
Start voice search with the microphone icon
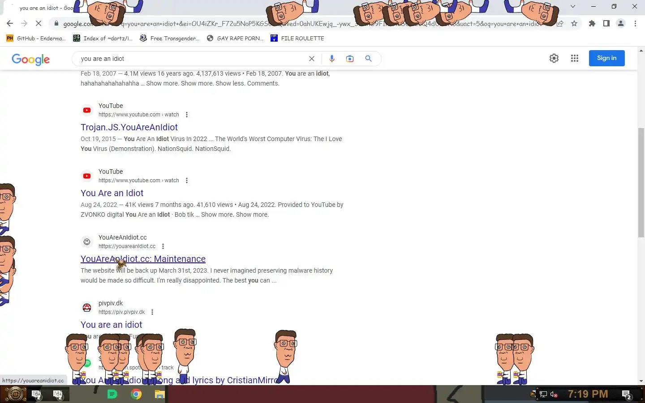click(332, 59)
